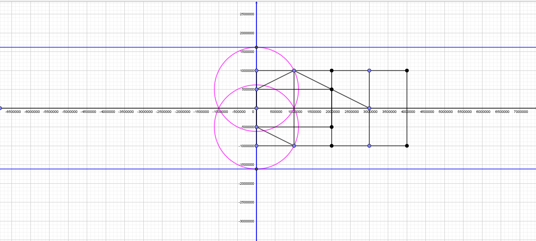
Task: Click the black point at (4000000, -1000000)
Action: click(x=407, y=146)
